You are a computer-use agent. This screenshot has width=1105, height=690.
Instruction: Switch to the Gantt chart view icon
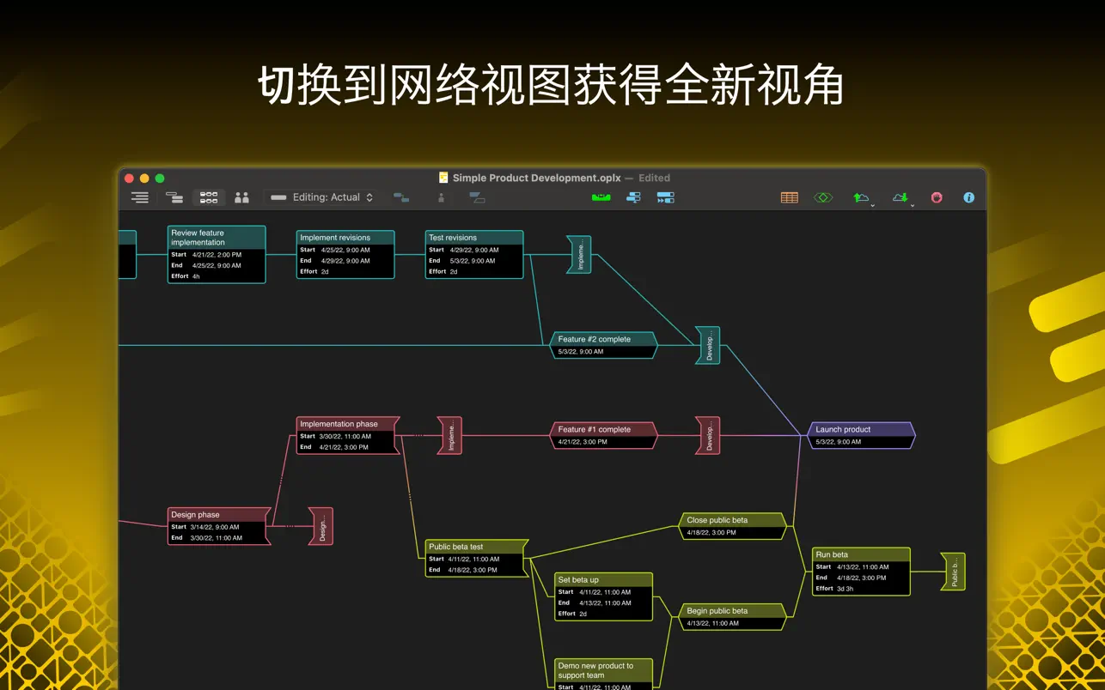tap(174, 197)
